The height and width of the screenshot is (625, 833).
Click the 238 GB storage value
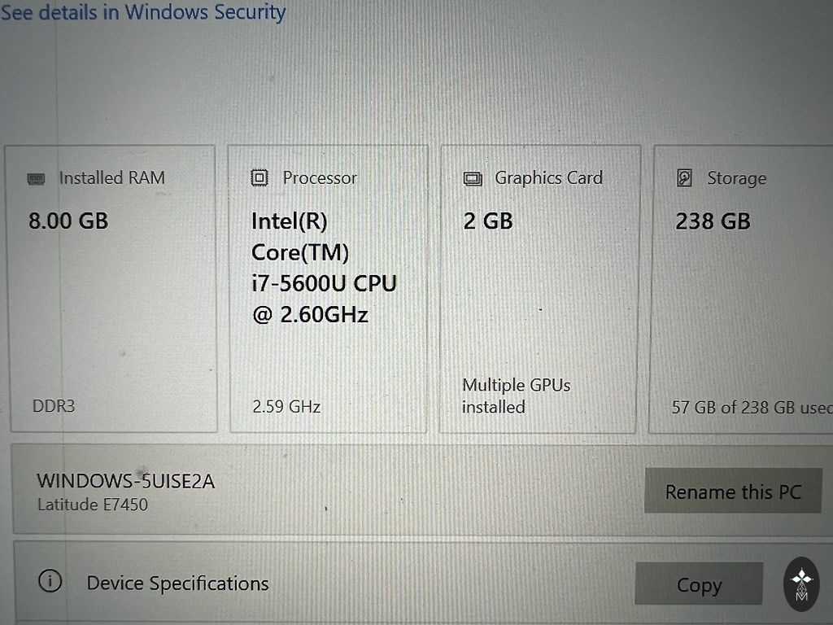(x=713, y=221)
